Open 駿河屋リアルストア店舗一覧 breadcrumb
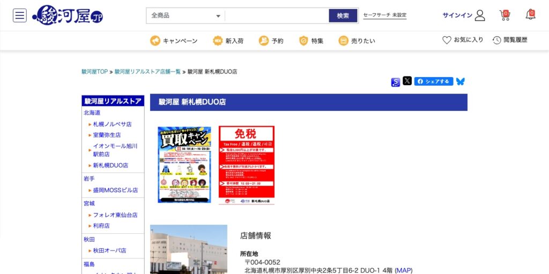549x274 pixels. [148, 72]
